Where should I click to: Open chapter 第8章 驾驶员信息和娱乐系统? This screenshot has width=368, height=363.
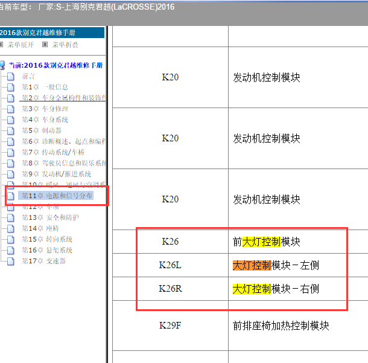[63, 163]
